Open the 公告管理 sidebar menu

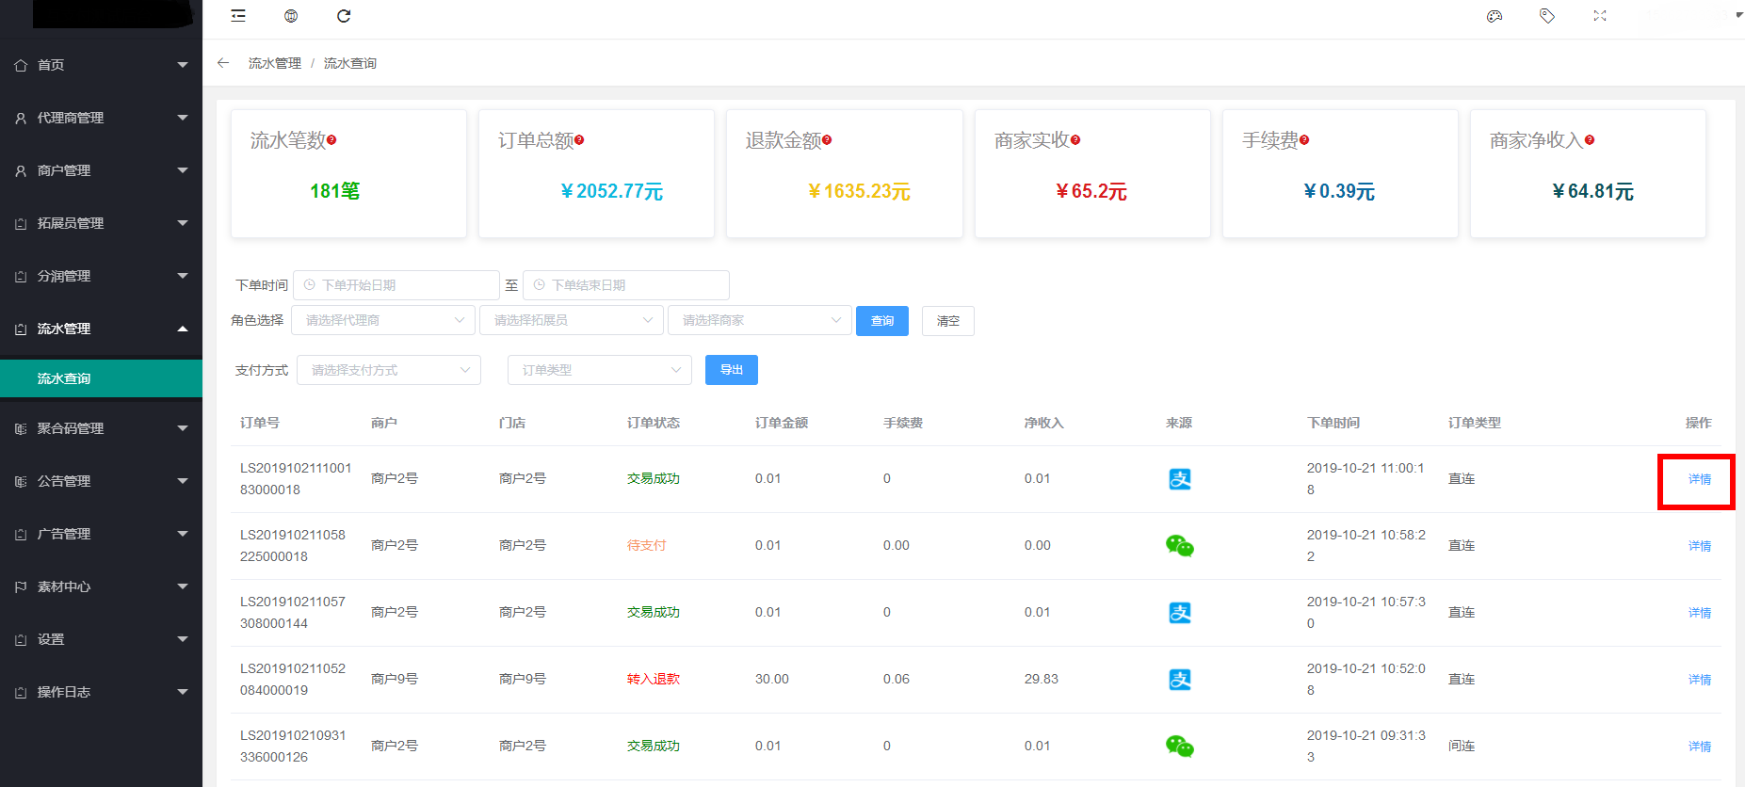(x=101, y=481)
